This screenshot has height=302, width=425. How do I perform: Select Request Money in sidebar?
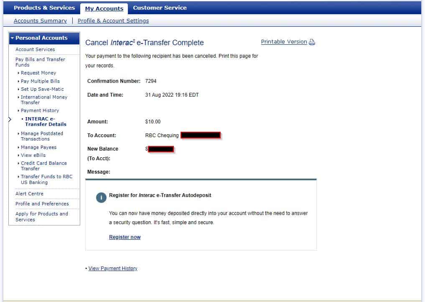point(38,73)
